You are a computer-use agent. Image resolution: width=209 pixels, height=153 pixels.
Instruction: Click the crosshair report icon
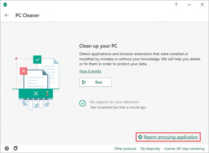140,137
